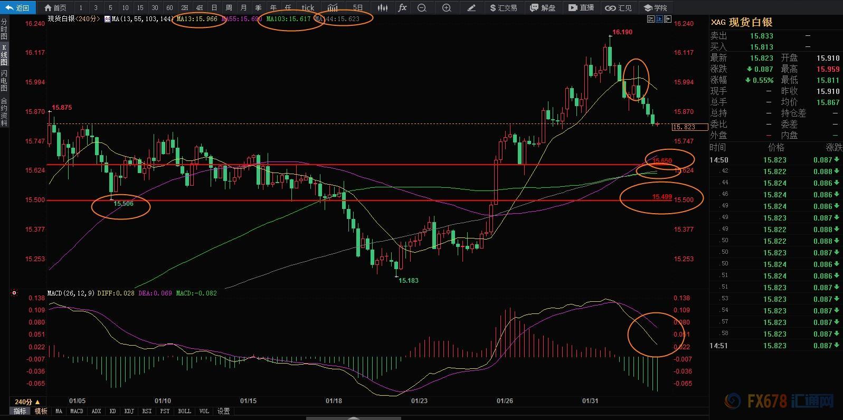Image resolution: width=843 pixels, height=420 pixels.
Task: Open 汇交易 trading page
Action: (503, 7)
